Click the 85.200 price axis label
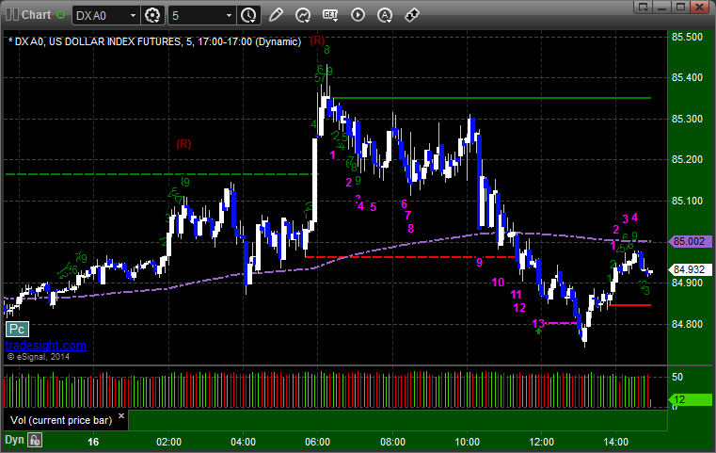Screen dimensions: 716x453 (687, 159)
